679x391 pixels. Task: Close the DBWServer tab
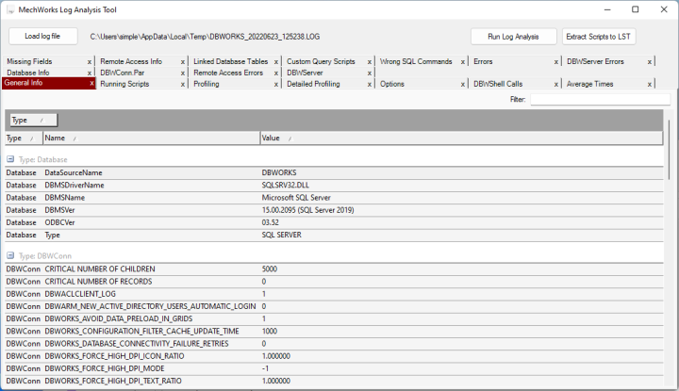pyautogui.click(x=370, y=73)
